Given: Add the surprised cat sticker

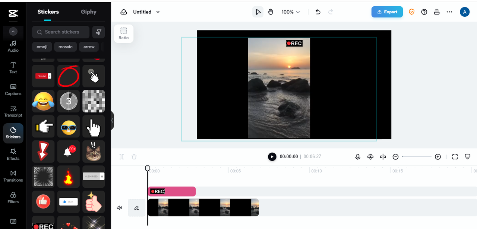Looking at the screenshot, I should [94, 151].
